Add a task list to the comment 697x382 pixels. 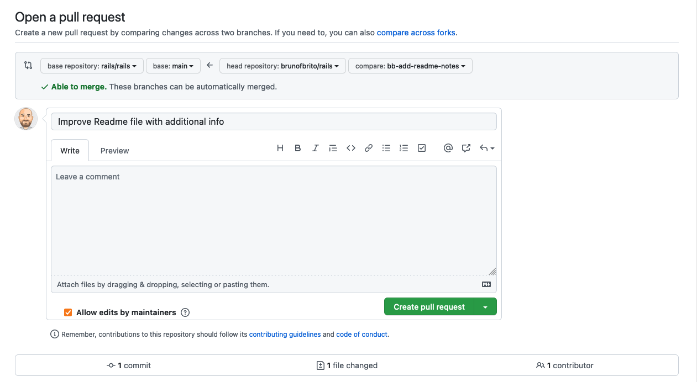tap(421, 148)
